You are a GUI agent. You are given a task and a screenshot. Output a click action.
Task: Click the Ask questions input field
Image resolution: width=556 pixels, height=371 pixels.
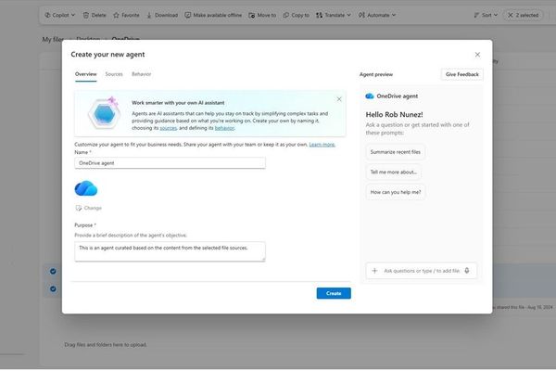[x=422, y=271]
